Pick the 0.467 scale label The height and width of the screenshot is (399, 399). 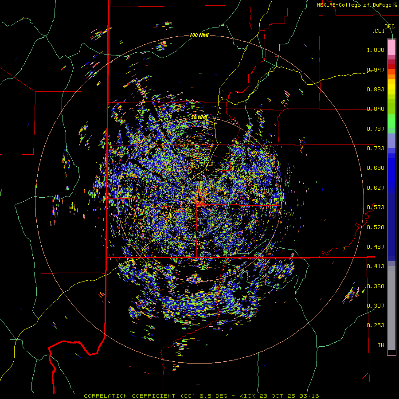click(x=376, y=247)
